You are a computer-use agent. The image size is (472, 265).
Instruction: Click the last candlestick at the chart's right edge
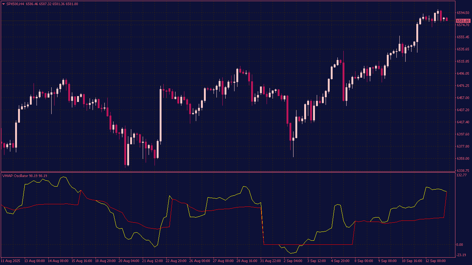(447, 19)
